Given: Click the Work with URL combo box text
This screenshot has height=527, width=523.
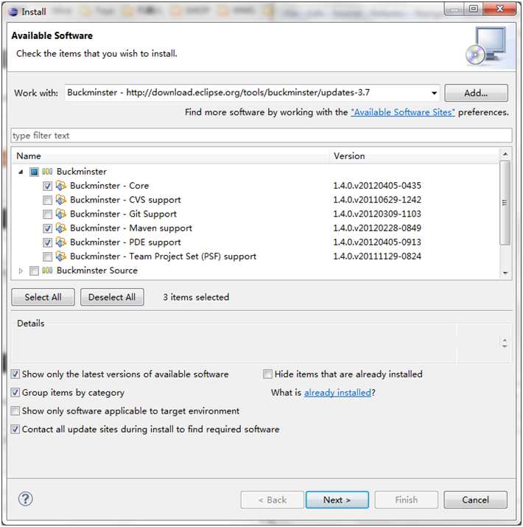Looking at the screenshot, I should 218,92.
